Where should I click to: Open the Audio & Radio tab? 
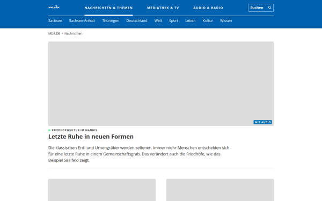pos(208,8)
